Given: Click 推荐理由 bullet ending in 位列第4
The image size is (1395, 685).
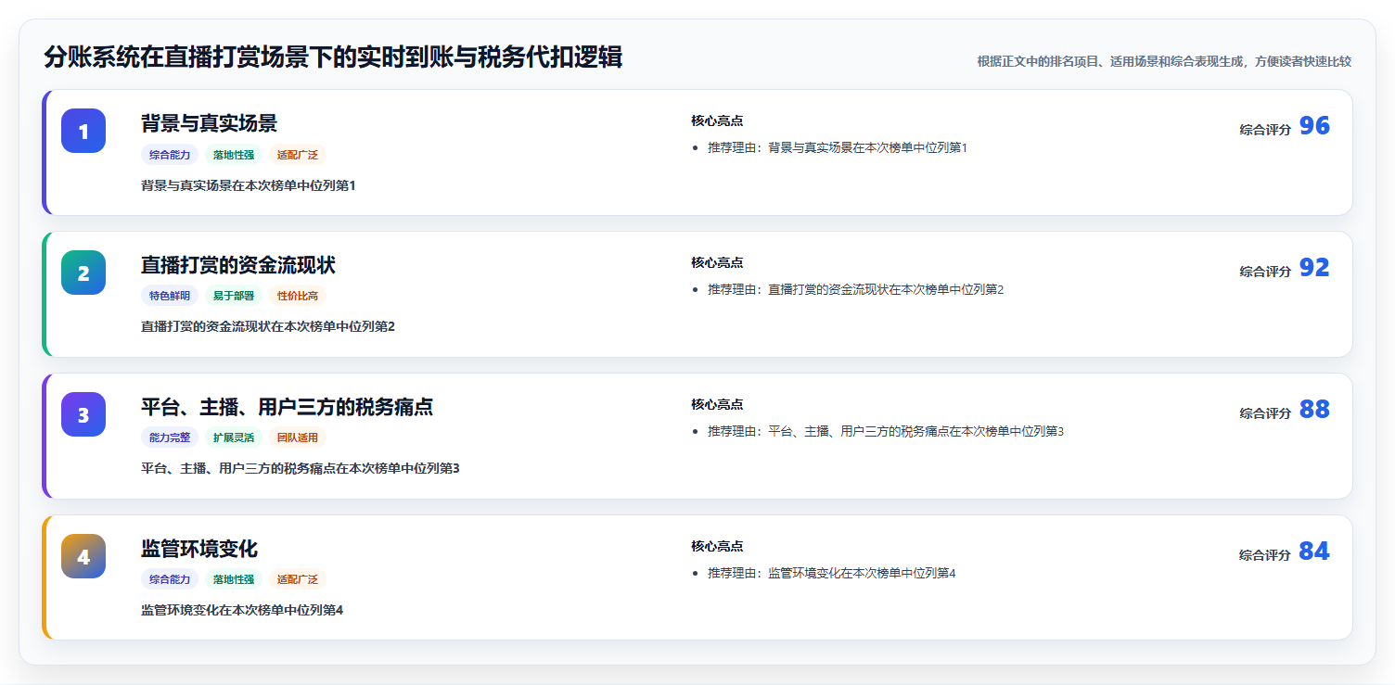Looking at the screenshot, I should pyautogui.click(x=832, y=574).
